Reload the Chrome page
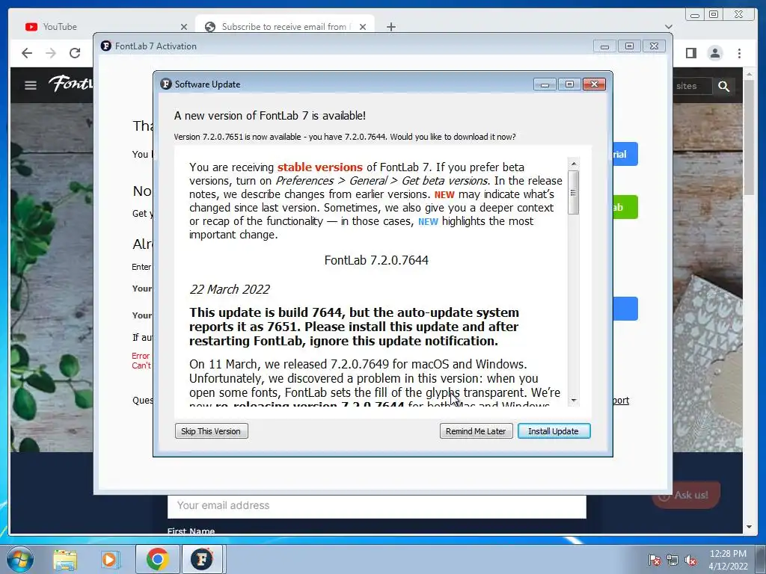This screenshot has height=574, width=766. click(75, 53)
